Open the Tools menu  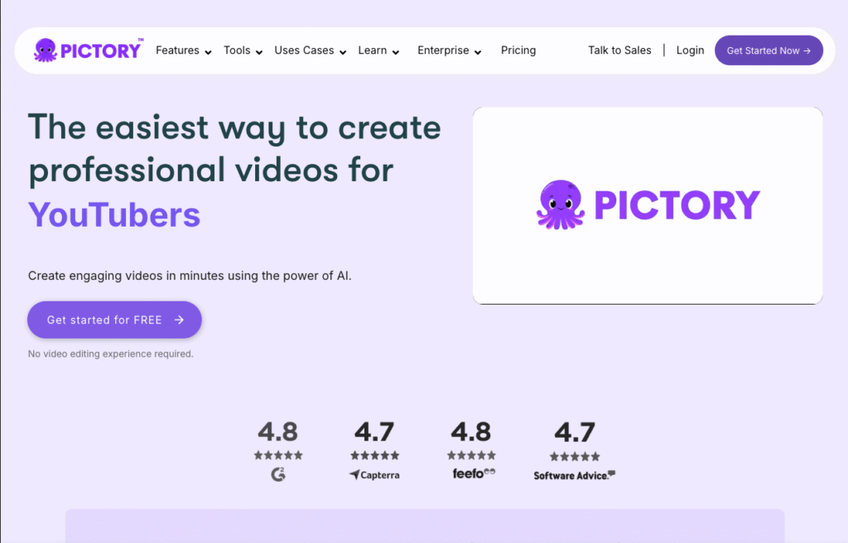(237, 50)
